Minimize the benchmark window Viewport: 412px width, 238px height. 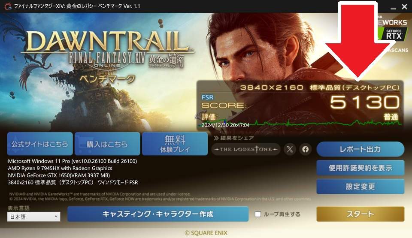click(393, 7)
